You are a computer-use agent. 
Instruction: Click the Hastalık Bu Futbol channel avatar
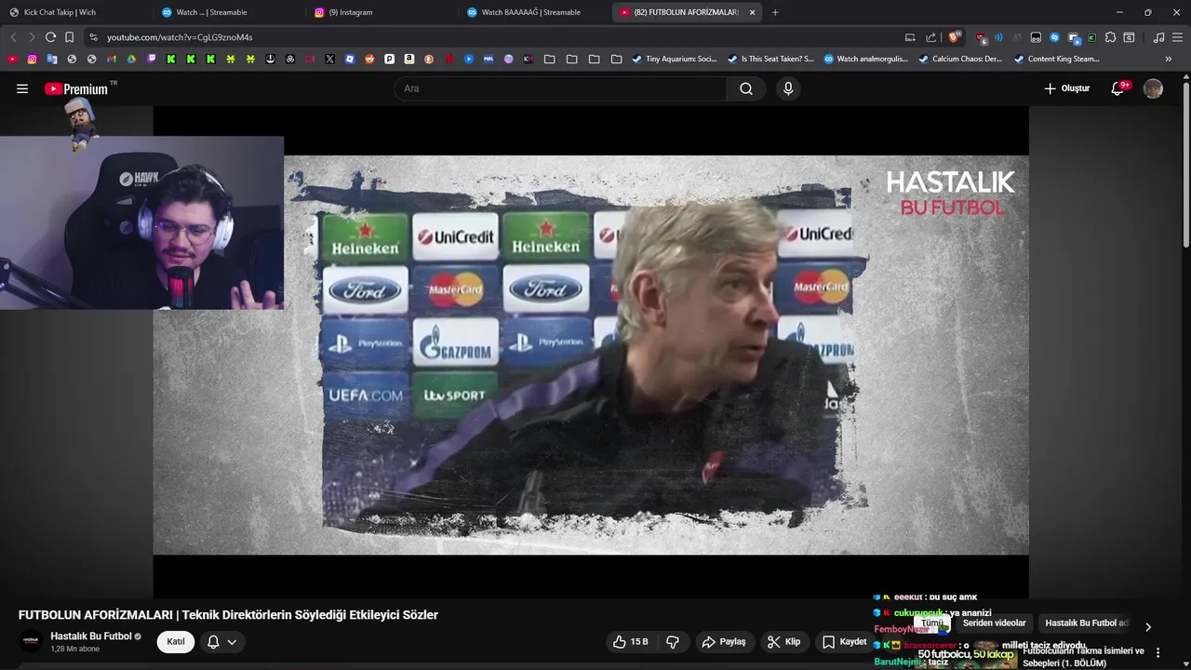pos(32,642)
